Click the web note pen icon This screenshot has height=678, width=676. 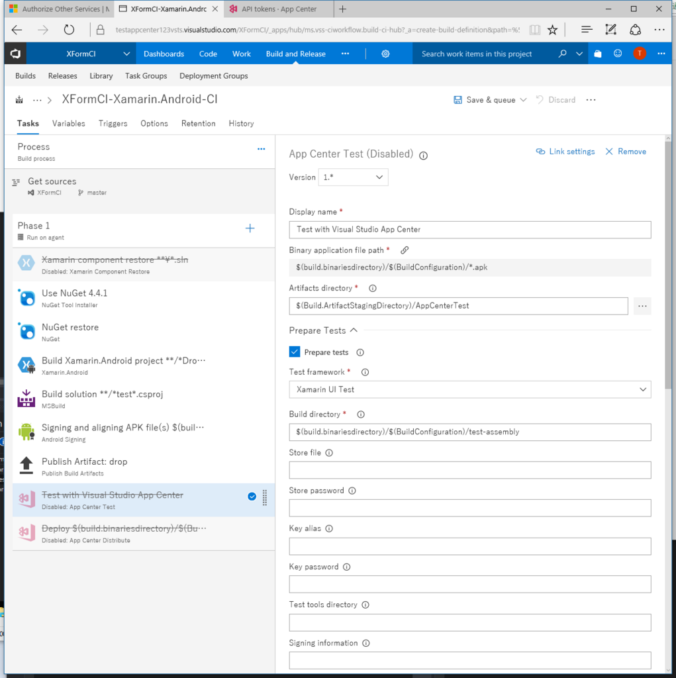coord(610,30)
